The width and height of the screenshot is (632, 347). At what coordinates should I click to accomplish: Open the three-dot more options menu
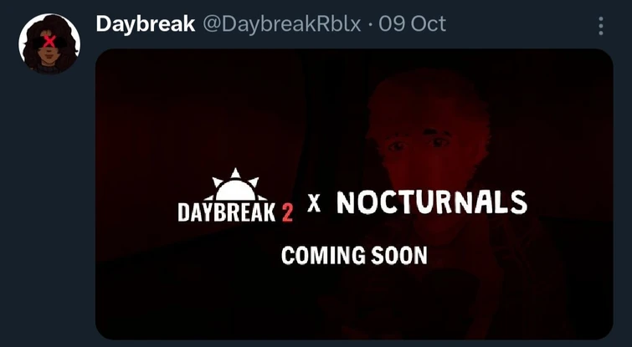[x=600, y=26]
